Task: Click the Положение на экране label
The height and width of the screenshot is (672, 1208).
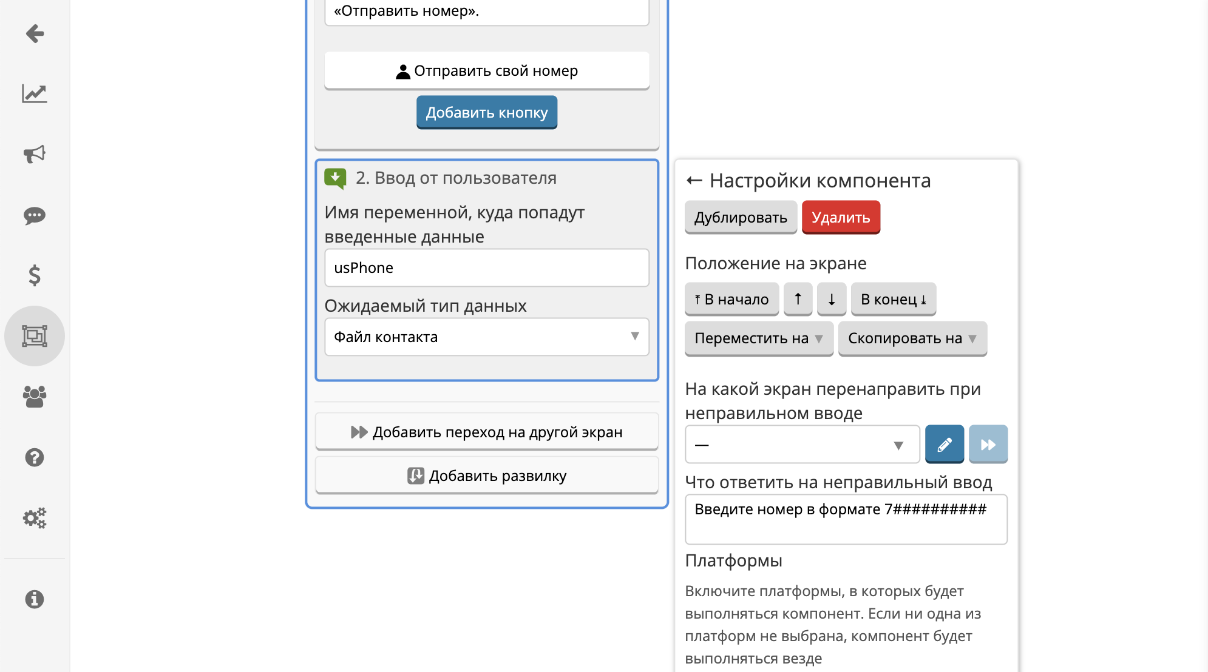Action: tap(776, 263)
